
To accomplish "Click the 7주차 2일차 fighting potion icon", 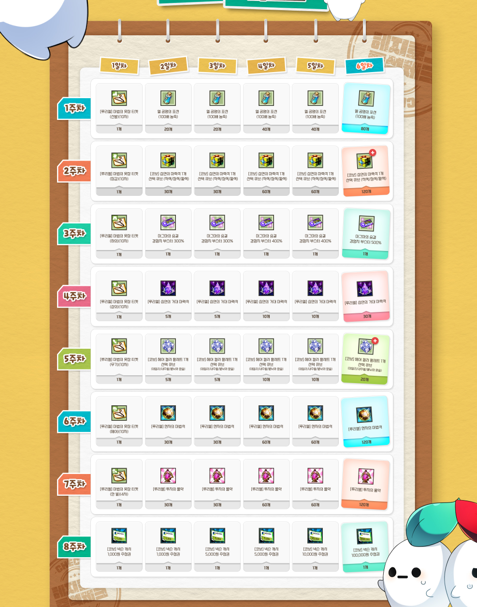I will point(168,476).
